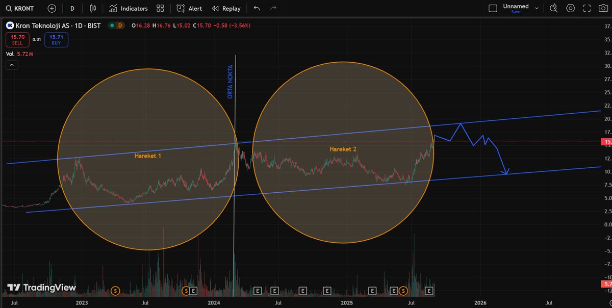Start bar Replay mode
Image resolution: width=612 pixels, height=308 pixels.
click(x=226, y=8)
